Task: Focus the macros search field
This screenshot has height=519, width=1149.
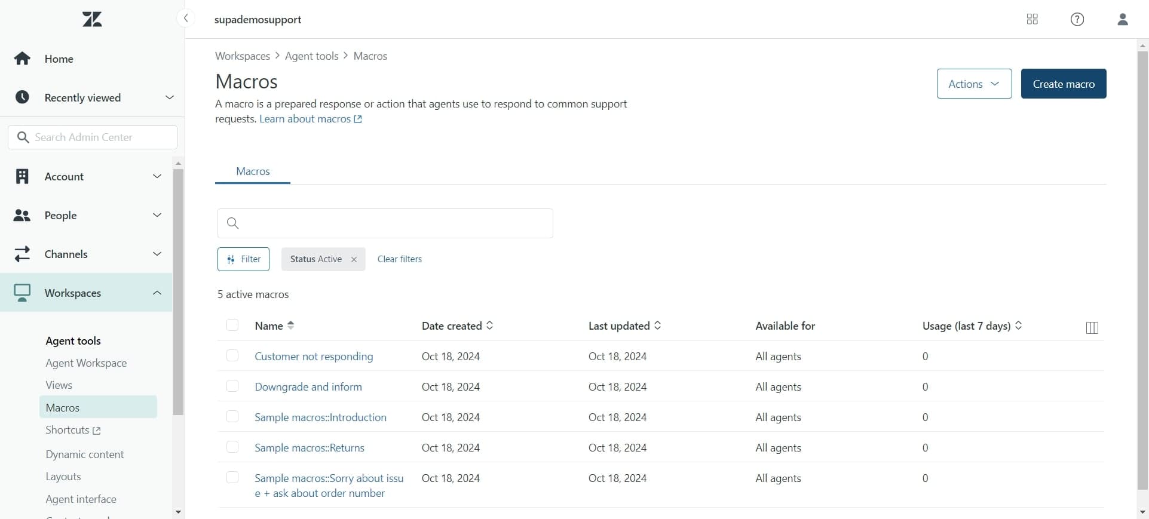Action: (385, 223)
